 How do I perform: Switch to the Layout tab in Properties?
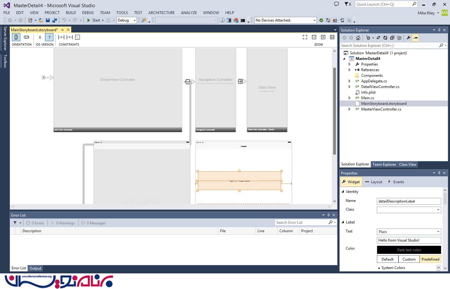(373, 182)
